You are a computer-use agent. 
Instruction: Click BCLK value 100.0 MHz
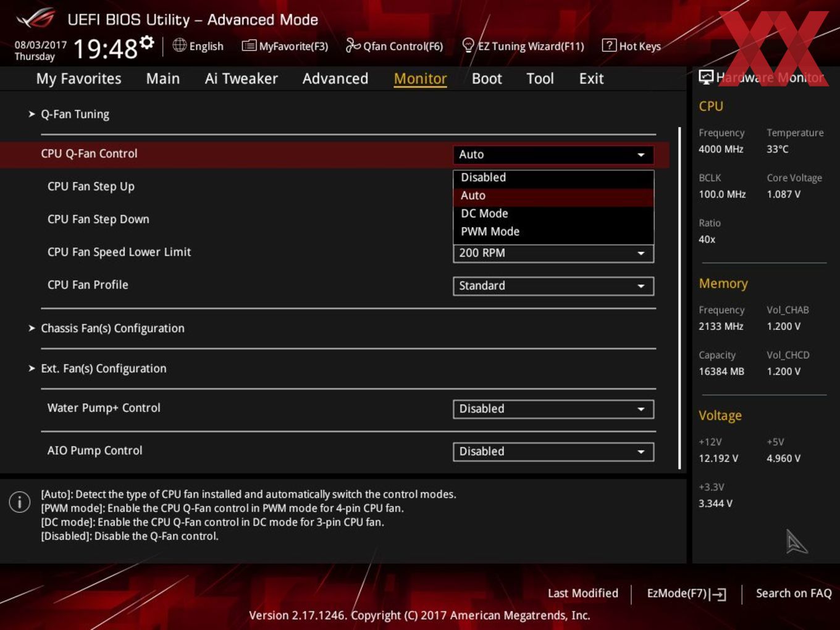pyautogui.click(x=722, y=194)
